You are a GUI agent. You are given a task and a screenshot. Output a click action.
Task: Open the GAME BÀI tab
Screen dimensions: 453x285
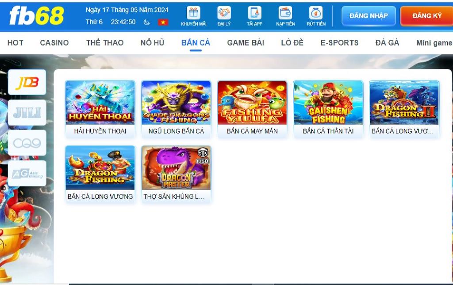(x=246, y=43)
